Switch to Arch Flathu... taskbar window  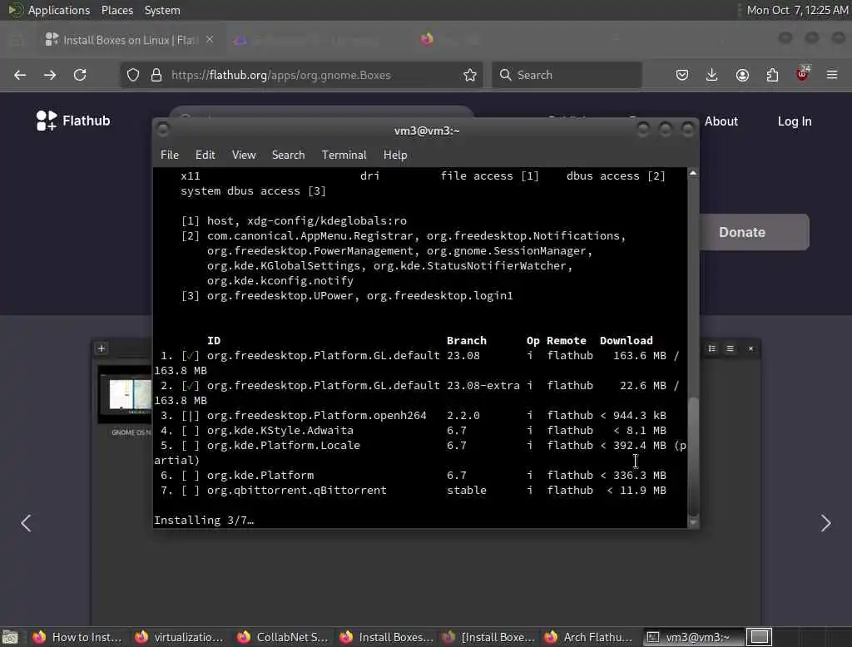click(x=590, y=637)
